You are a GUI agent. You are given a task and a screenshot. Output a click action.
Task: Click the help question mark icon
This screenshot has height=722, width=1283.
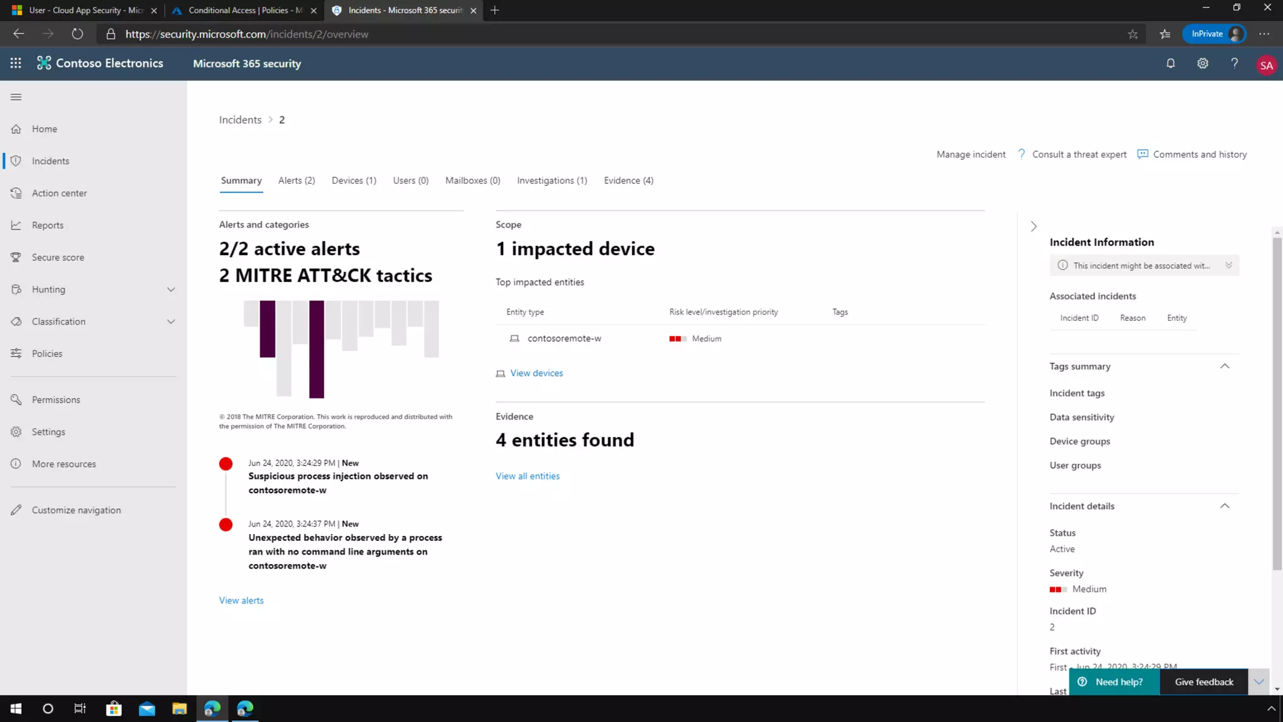point(1234,63)
